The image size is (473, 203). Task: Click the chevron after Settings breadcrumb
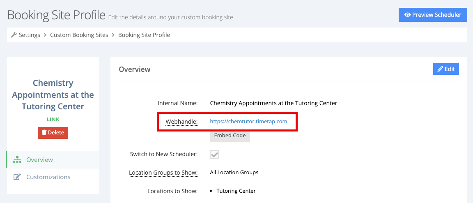45,35
